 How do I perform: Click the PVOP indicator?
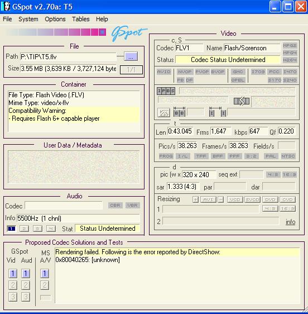(x=202, y=72)
